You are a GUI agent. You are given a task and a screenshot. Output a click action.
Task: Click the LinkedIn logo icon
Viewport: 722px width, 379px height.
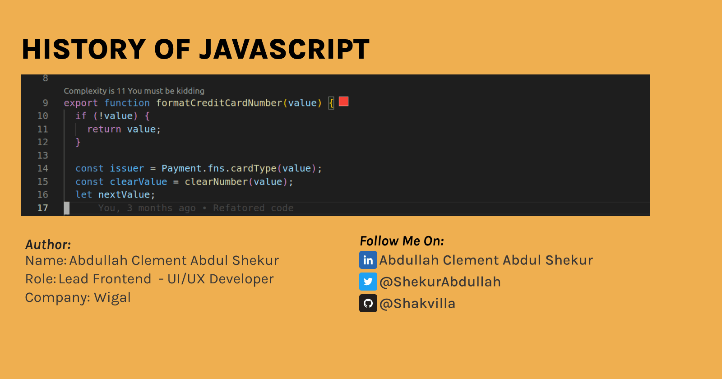click(x=368, y=260)
